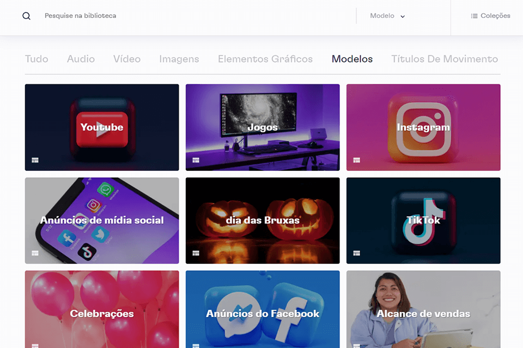Select the Modelos tab
The height and width of the screenshot is (348, 523).
pos(352,59)
